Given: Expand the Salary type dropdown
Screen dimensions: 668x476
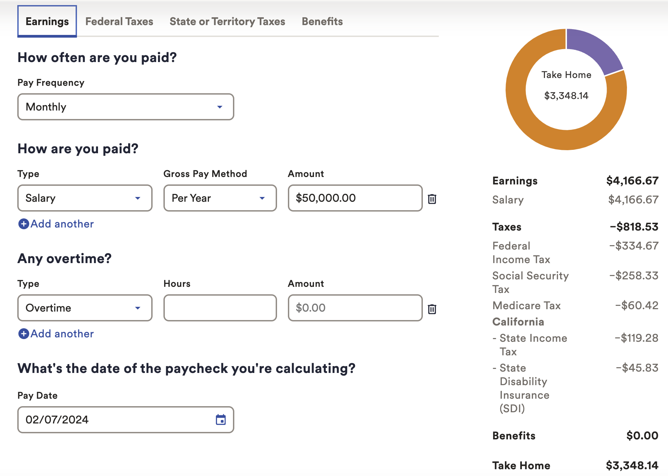Looking at the screenshot, I should [x=85, y=198].
